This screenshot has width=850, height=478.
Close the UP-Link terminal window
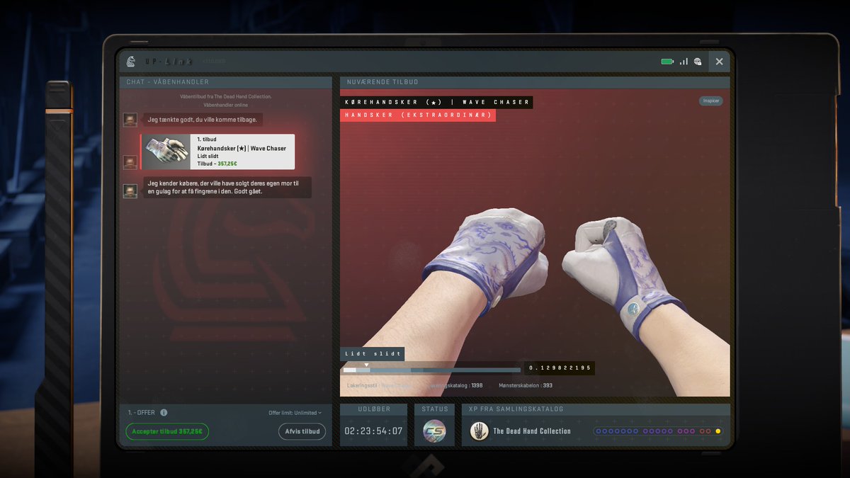tap(719, 62)
